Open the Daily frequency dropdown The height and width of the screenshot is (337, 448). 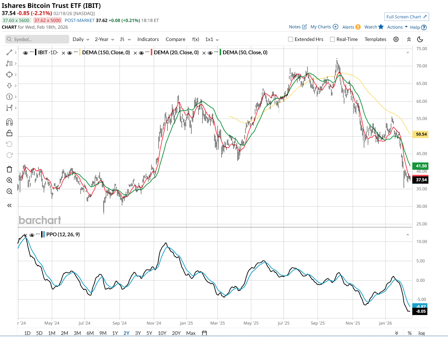coord(81,39)
